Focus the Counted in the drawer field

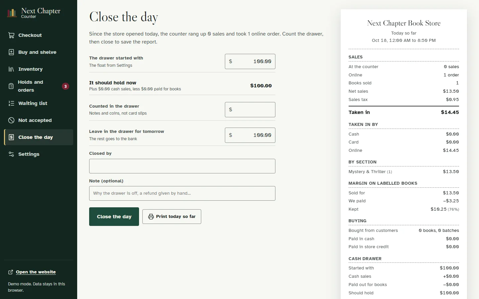coord(250,110)
